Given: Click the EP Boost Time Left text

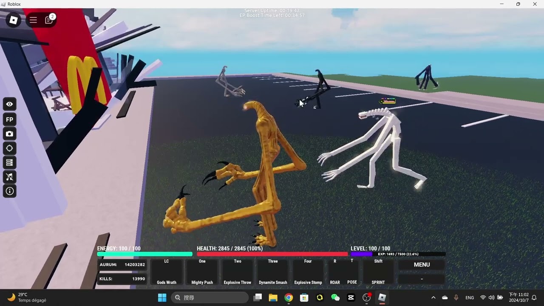Looking at the screenshot, I should click(x=272, y=16).
